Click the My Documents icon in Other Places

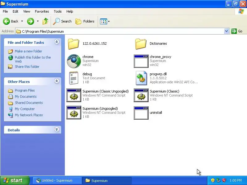10,97
